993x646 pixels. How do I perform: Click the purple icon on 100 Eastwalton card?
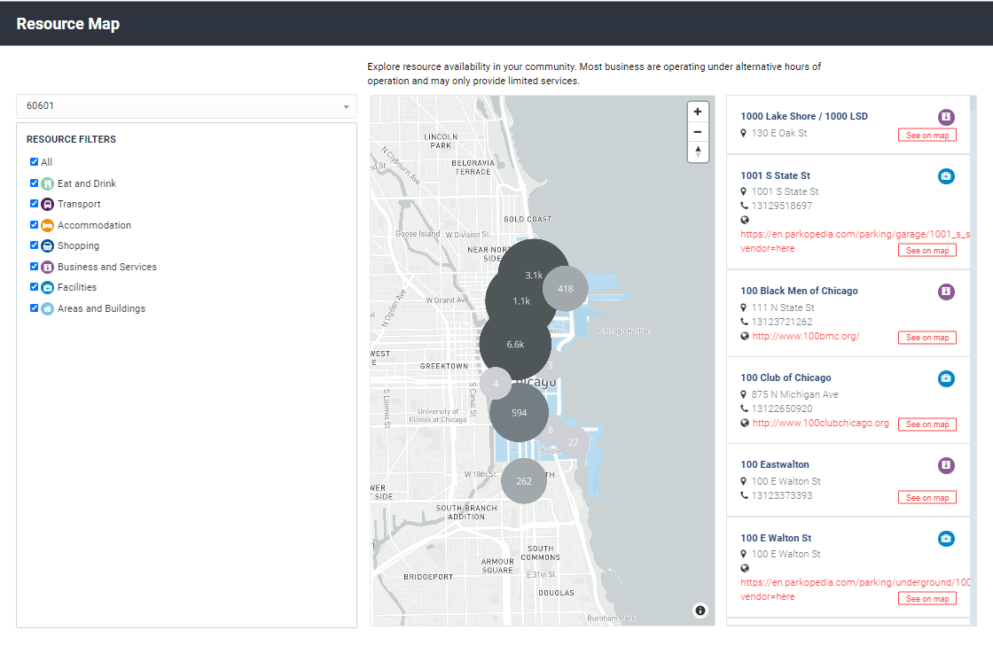946,466
